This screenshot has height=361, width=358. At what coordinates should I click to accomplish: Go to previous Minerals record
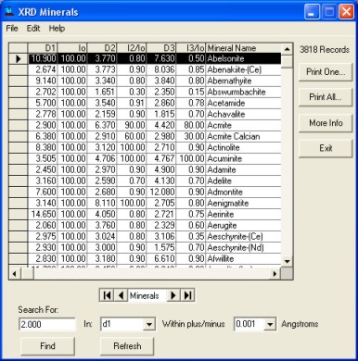[x=121, y=295]
